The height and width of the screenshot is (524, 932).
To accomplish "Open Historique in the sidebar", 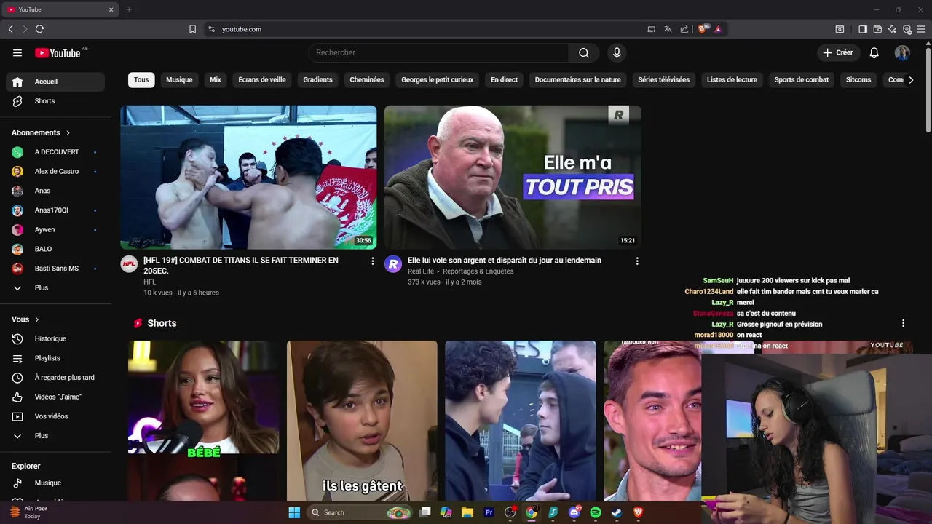I will tap(55, 338).
